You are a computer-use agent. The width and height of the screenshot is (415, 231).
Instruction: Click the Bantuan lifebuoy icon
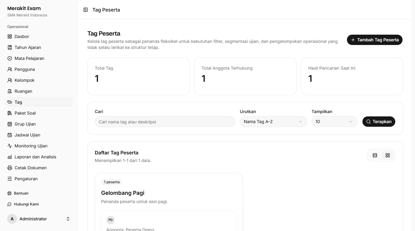coord(9,193)
